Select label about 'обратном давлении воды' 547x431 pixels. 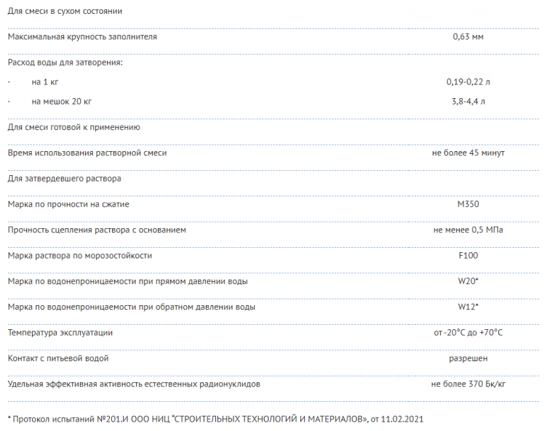pyautogui.click(x=132, y=307)
